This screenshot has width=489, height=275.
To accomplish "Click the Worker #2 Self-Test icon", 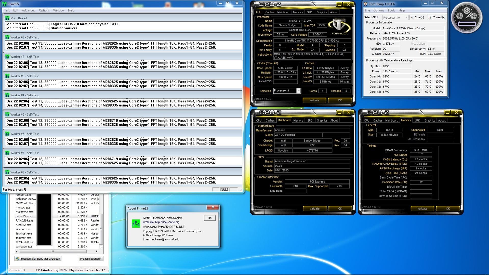I will (x=7, y=57).
